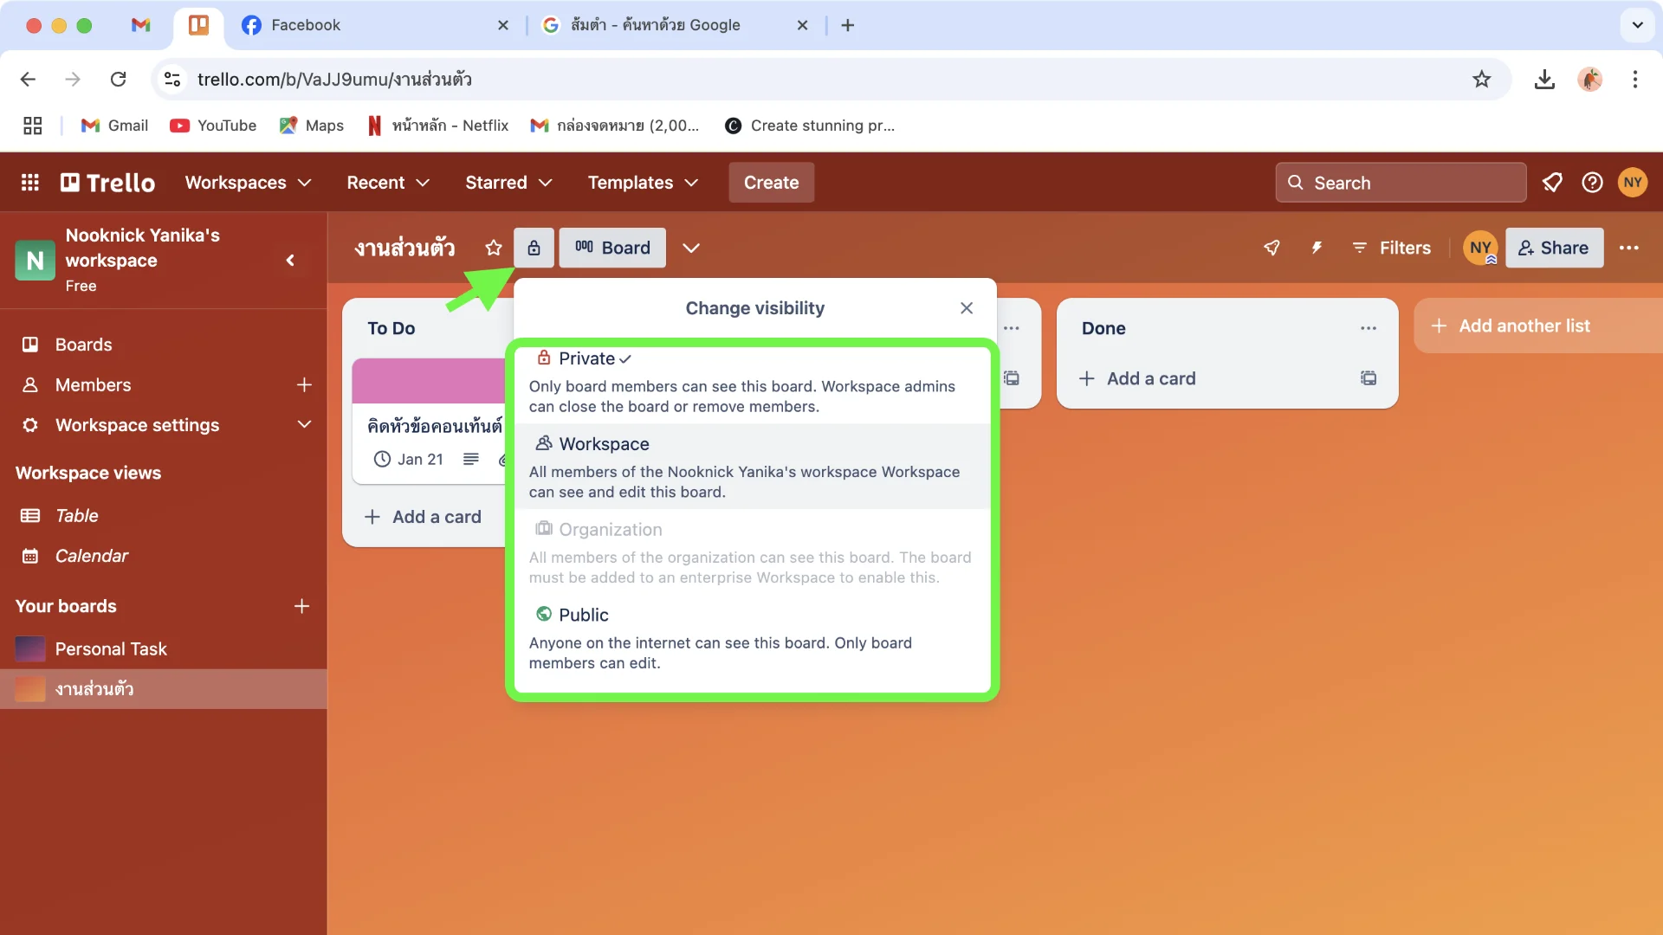Click the Create button
Screen dimensions: 1663x935
[771, 183]
